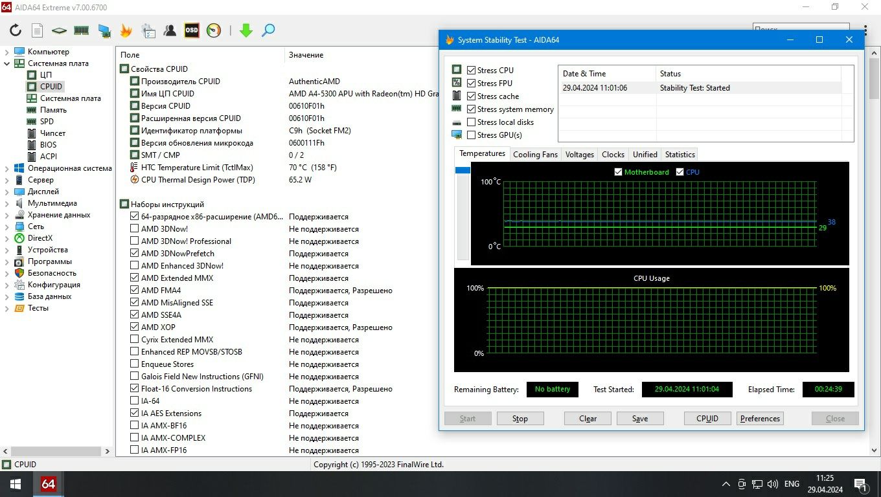The image size is (881, 497).
Task: Click the taskbar volume speaker icon
Action: pyautogui.click(x=773, y=484)
